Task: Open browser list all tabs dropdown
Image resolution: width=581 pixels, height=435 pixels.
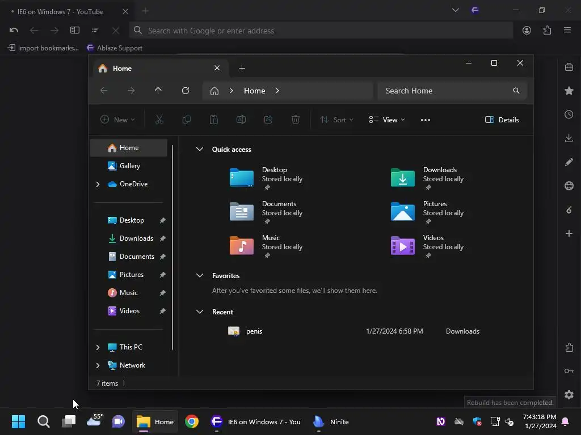Action: [x=456, y=10]
